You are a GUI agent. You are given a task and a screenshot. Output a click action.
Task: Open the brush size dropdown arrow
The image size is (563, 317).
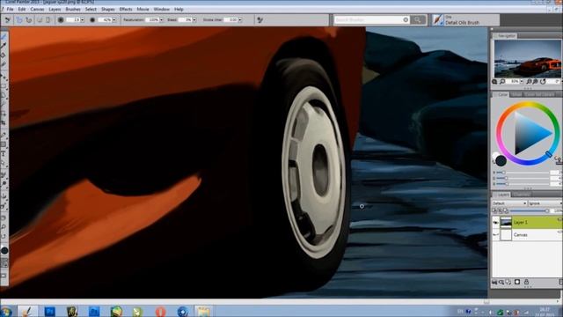coord(82,19)
